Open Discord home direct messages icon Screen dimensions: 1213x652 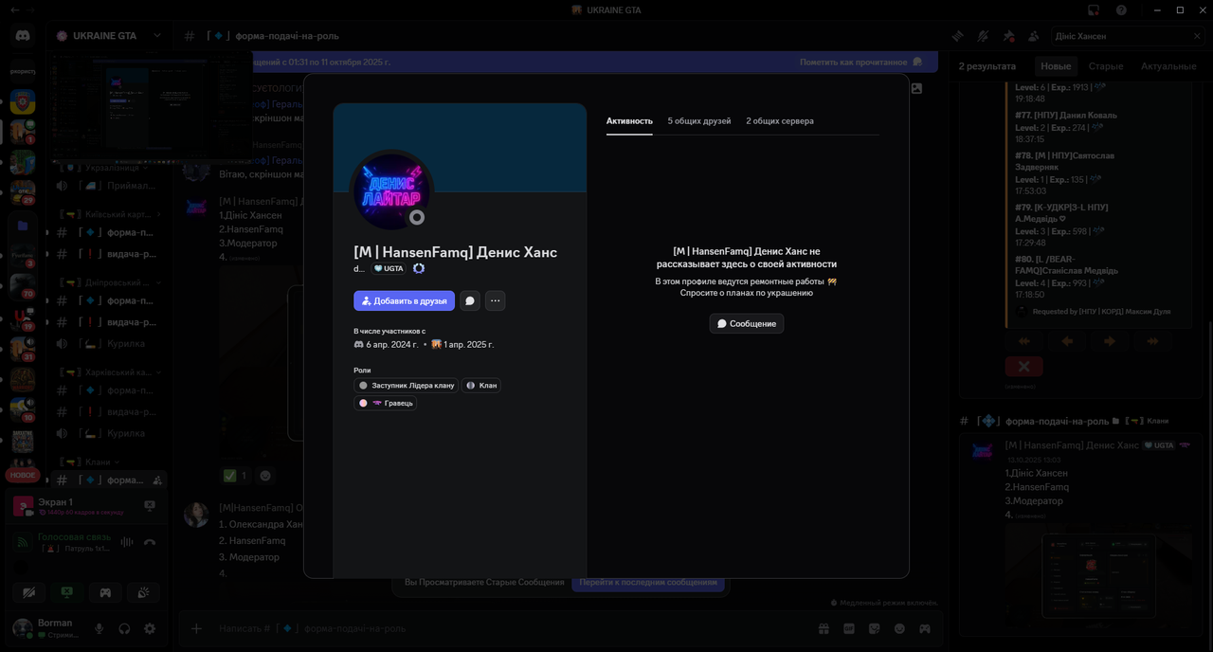click(23, 36)
